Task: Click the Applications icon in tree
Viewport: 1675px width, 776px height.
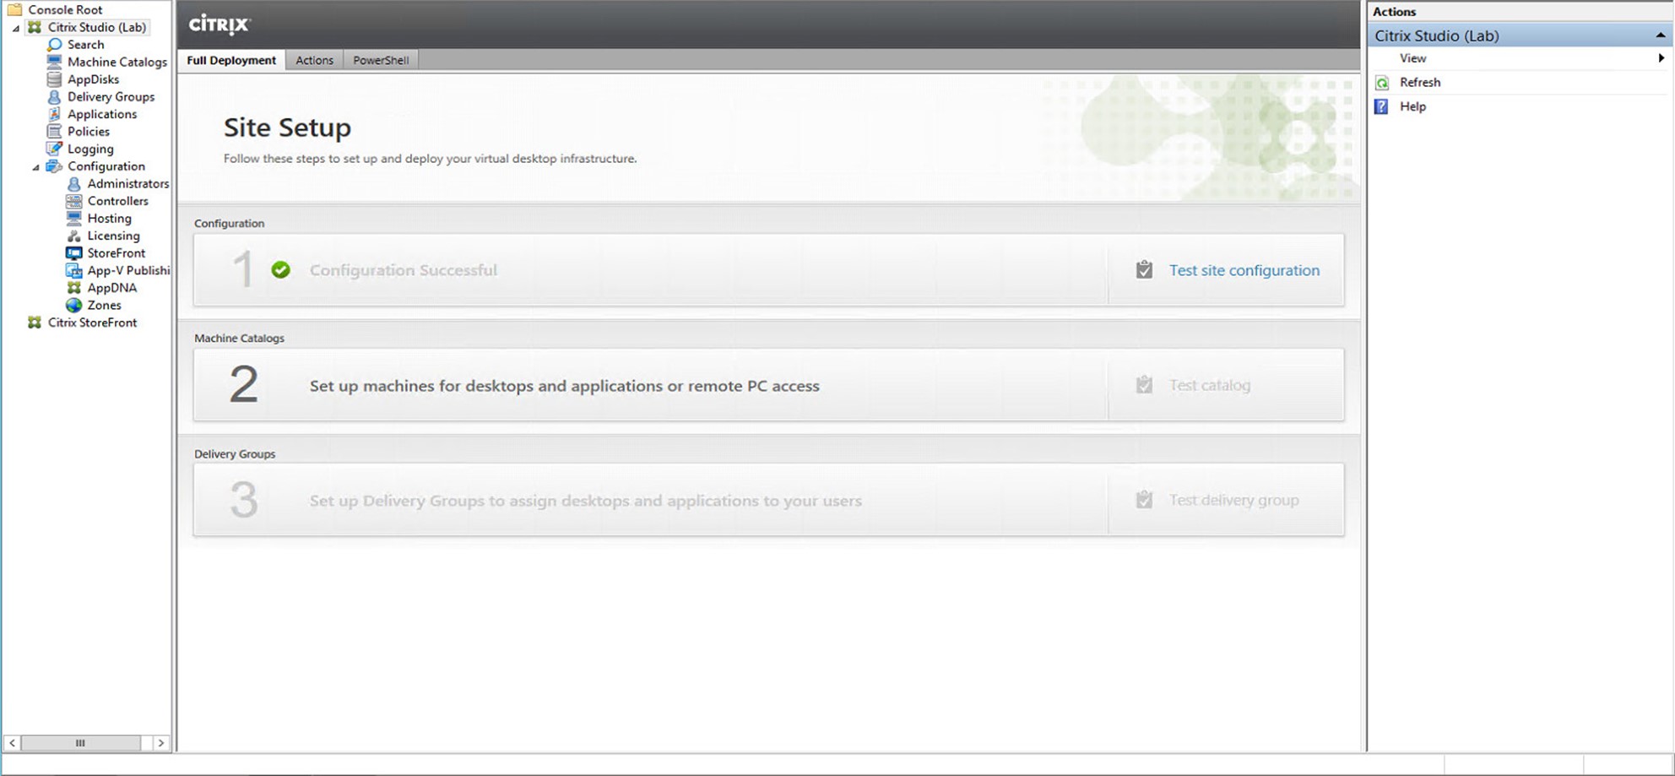Action: point(55,114)
